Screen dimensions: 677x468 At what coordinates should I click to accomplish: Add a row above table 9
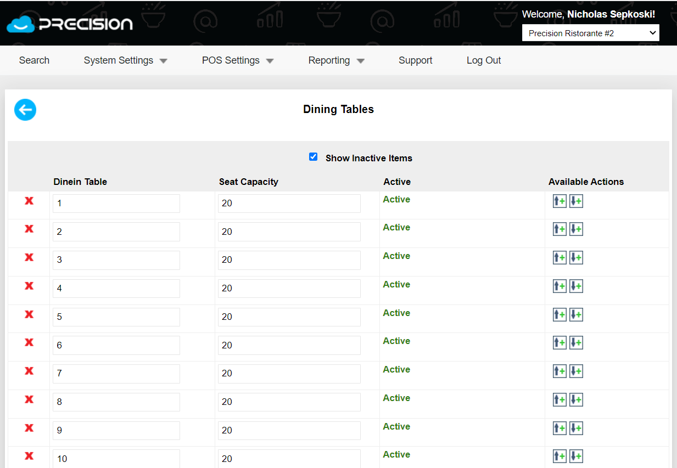point(559,428)
